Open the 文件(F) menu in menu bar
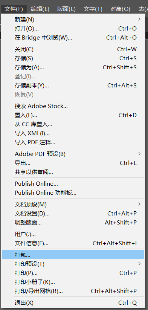Screen dimensions: 148x310 click(x=14, y=9)
